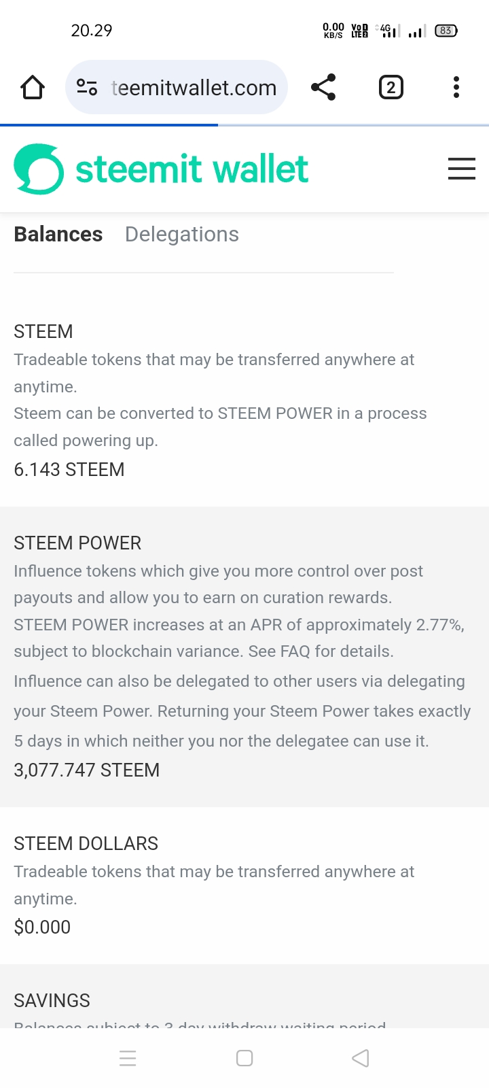
Task: Tap the browser home icon
Action: (x=33, y=88)
